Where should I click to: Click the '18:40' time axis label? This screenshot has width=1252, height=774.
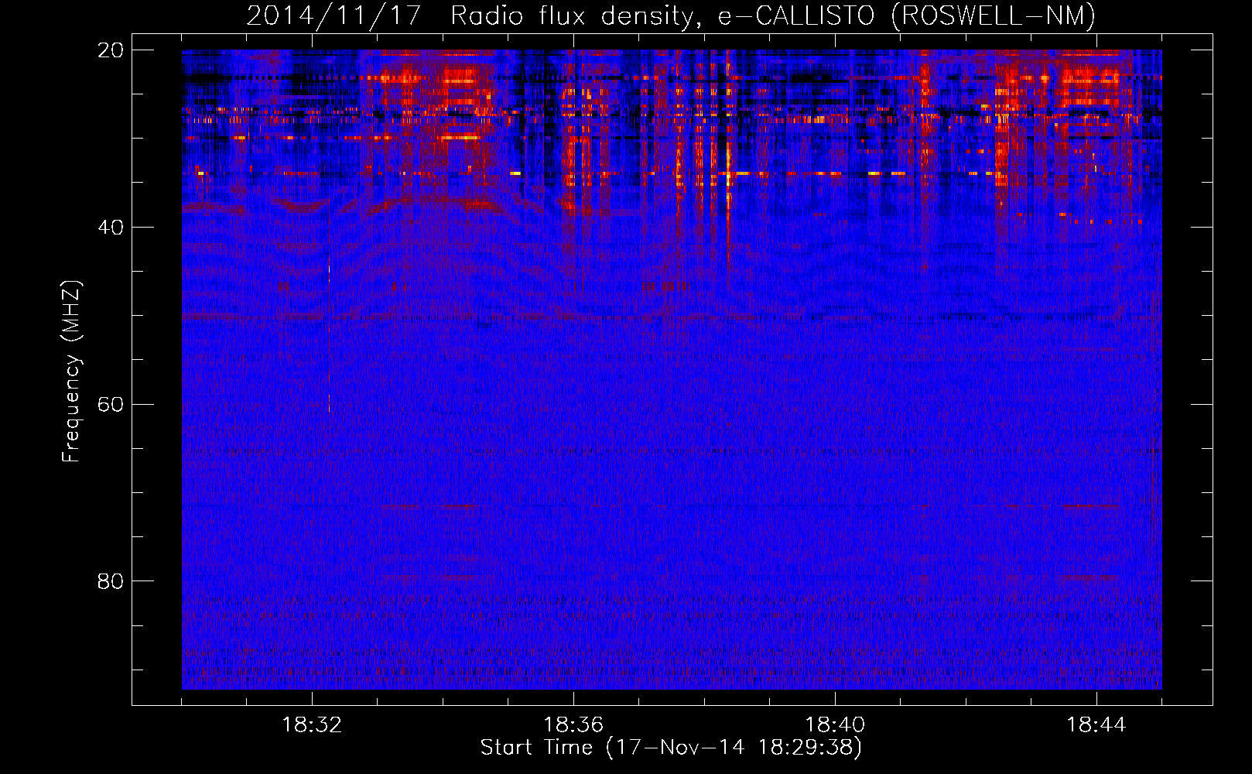click(x=835, y=725)
